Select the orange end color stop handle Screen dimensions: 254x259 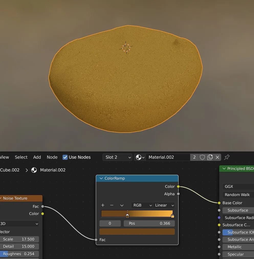pyautogui.click(x=173, y=216)
